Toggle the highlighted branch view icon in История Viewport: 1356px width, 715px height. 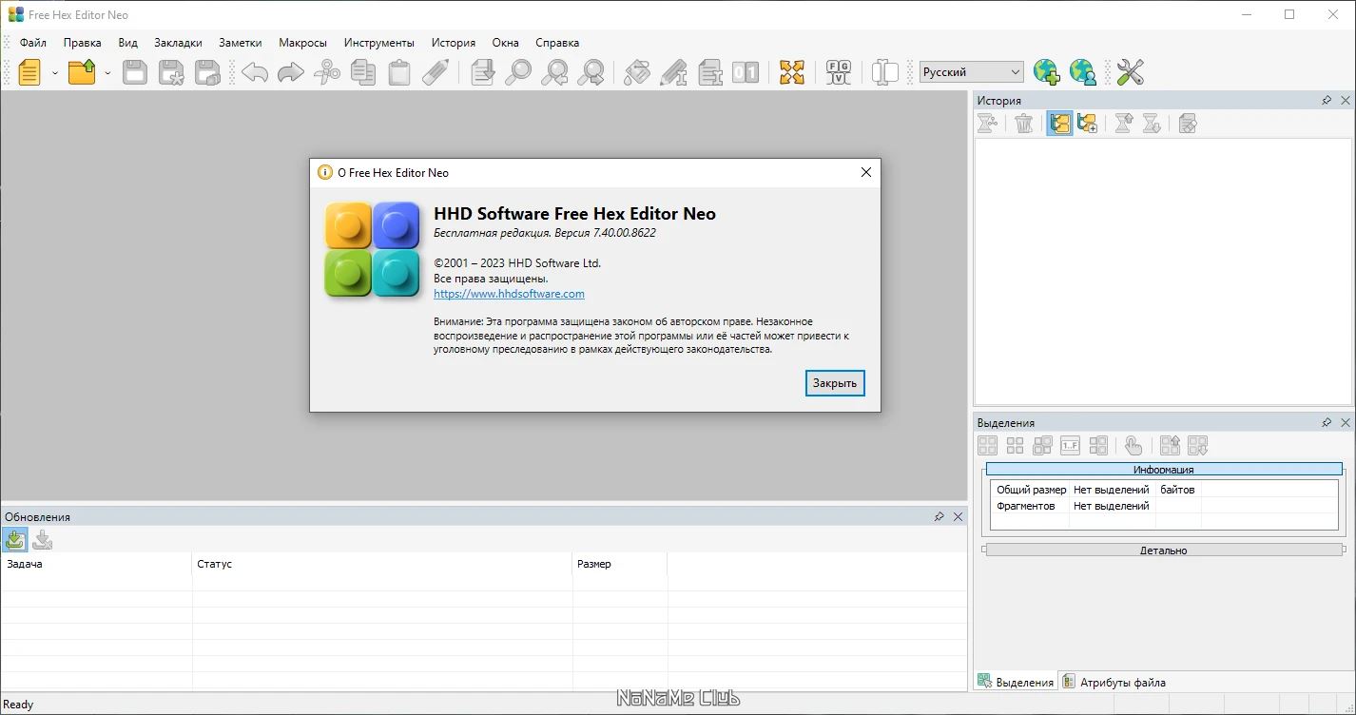(x=1060, y=123)
